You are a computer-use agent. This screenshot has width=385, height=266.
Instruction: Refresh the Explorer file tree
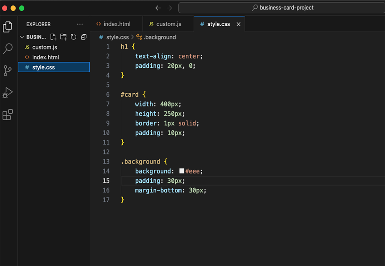click(74, 37)
